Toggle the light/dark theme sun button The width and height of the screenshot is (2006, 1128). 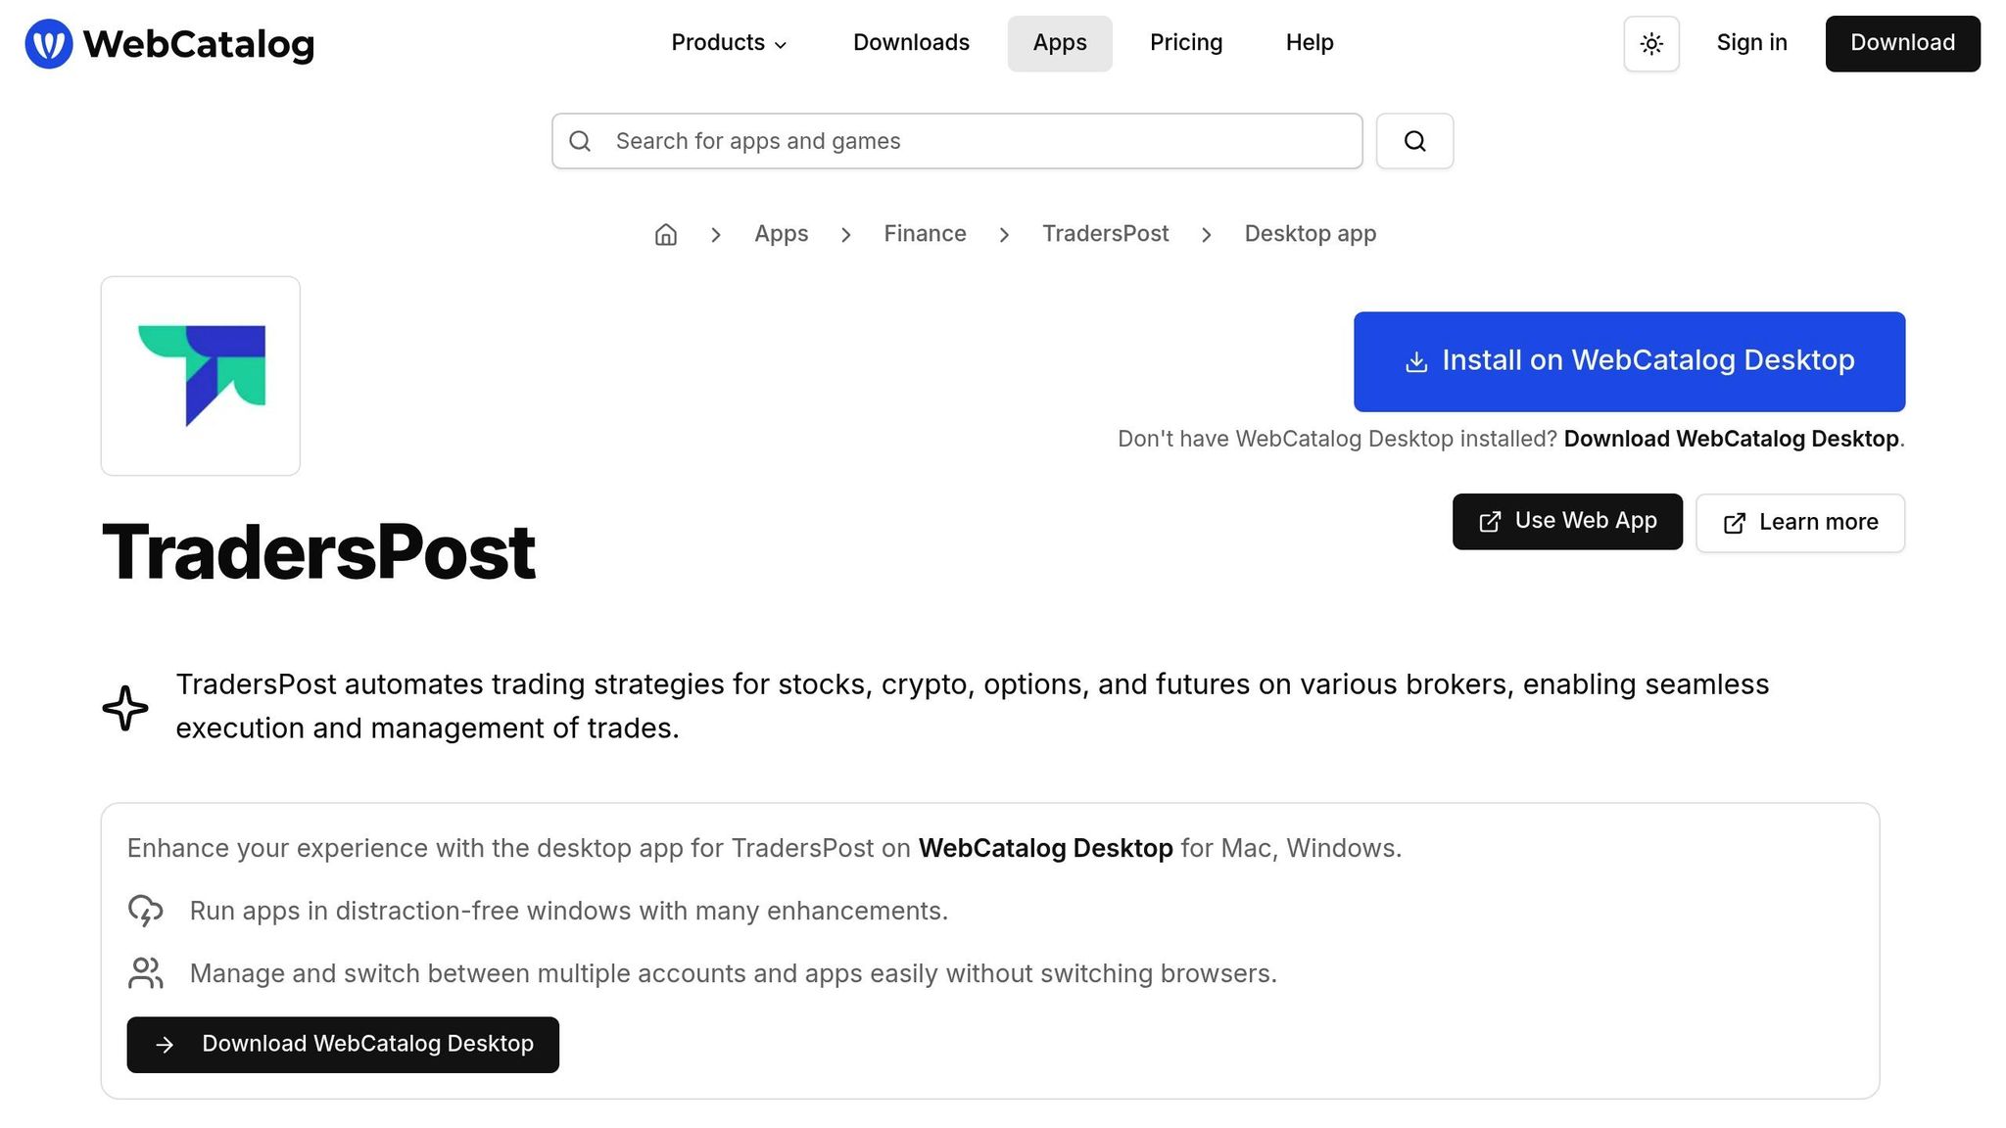pos(1651,44)
